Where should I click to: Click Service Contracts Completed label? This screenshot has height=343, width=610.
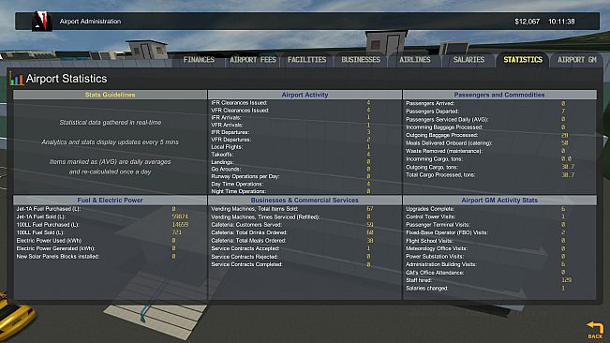click(x=246, y=264)
